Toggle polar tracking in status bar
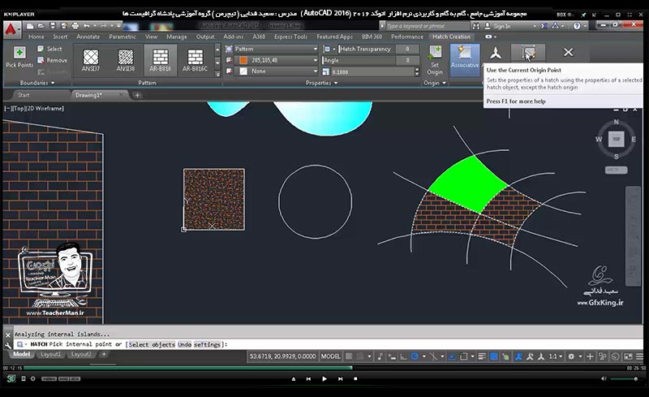 click(415, 356)
